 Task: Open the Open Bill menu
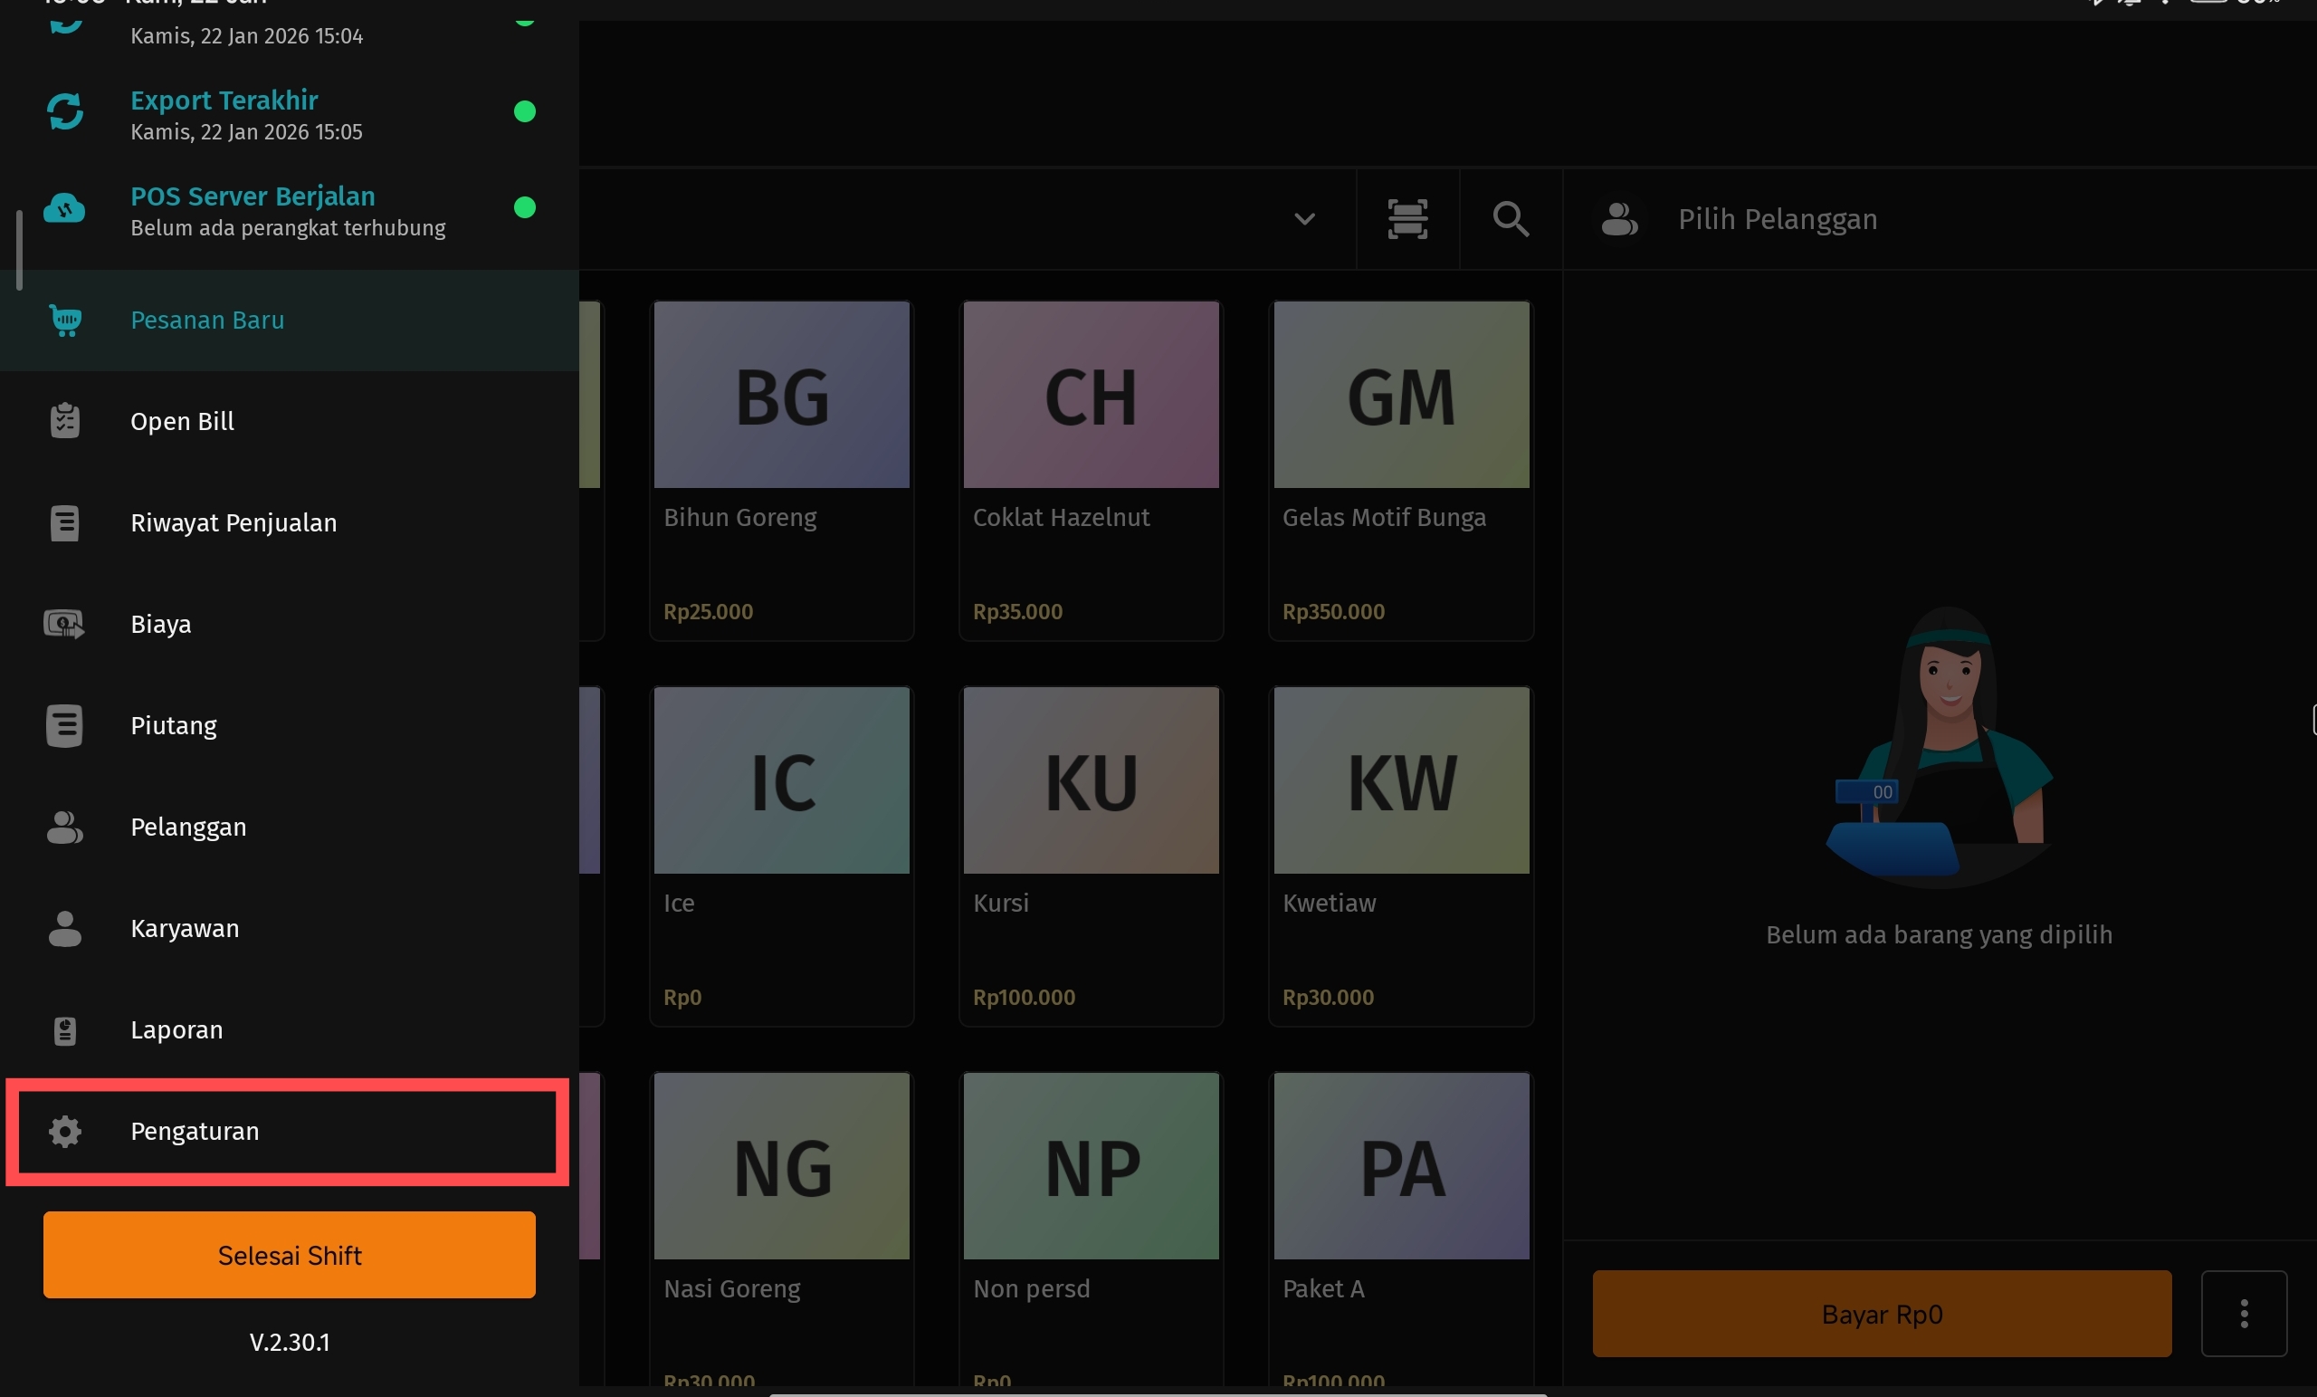[x=183, y=421]
